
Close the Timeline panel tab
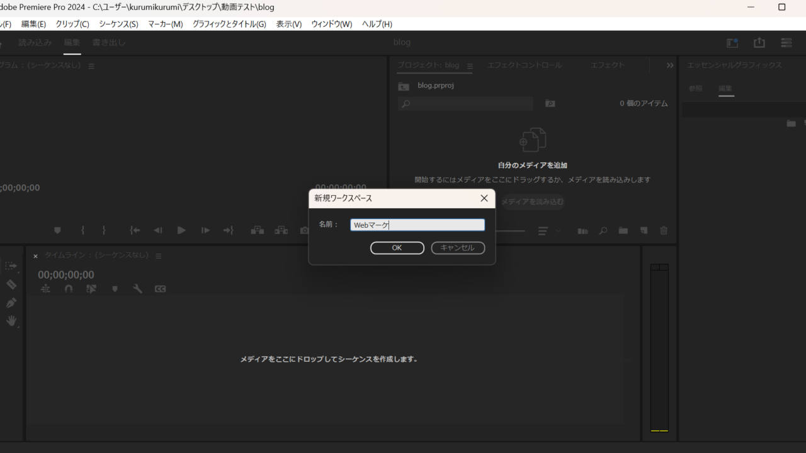35,256
